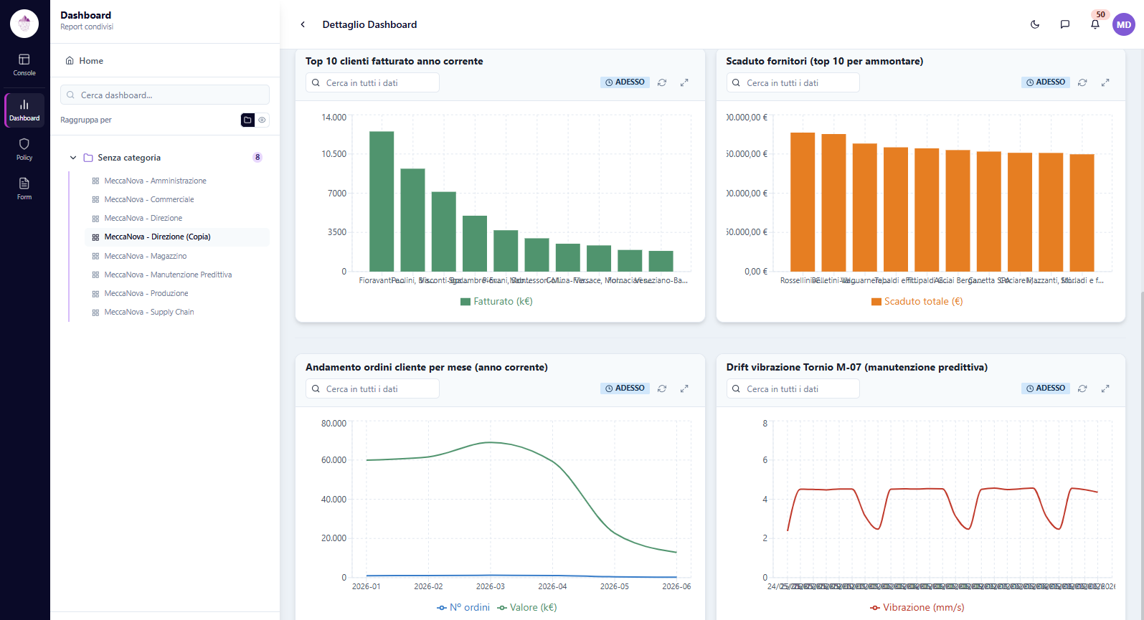Click ADESSO on Top 10 clienti card
1144x620 pixels.
click(x=625, y=82)
